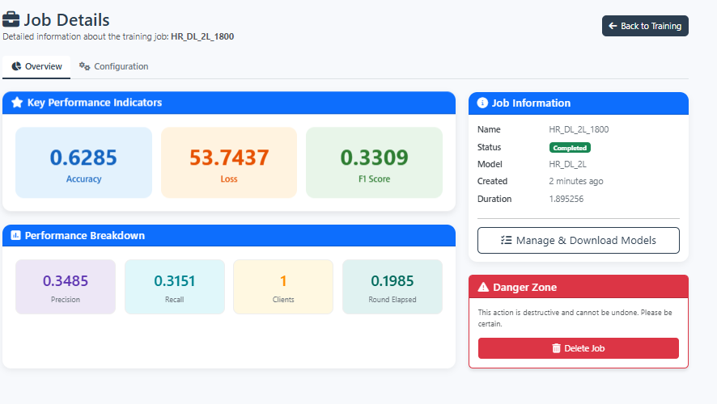Click the Key Performance Indicators header

tap(229, 103)
